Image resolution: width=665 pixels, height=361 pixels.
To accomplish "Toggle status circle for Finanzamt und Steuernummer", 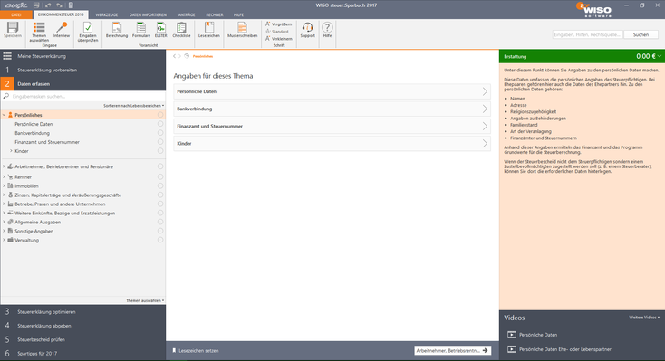I will [x=160, y=142].
